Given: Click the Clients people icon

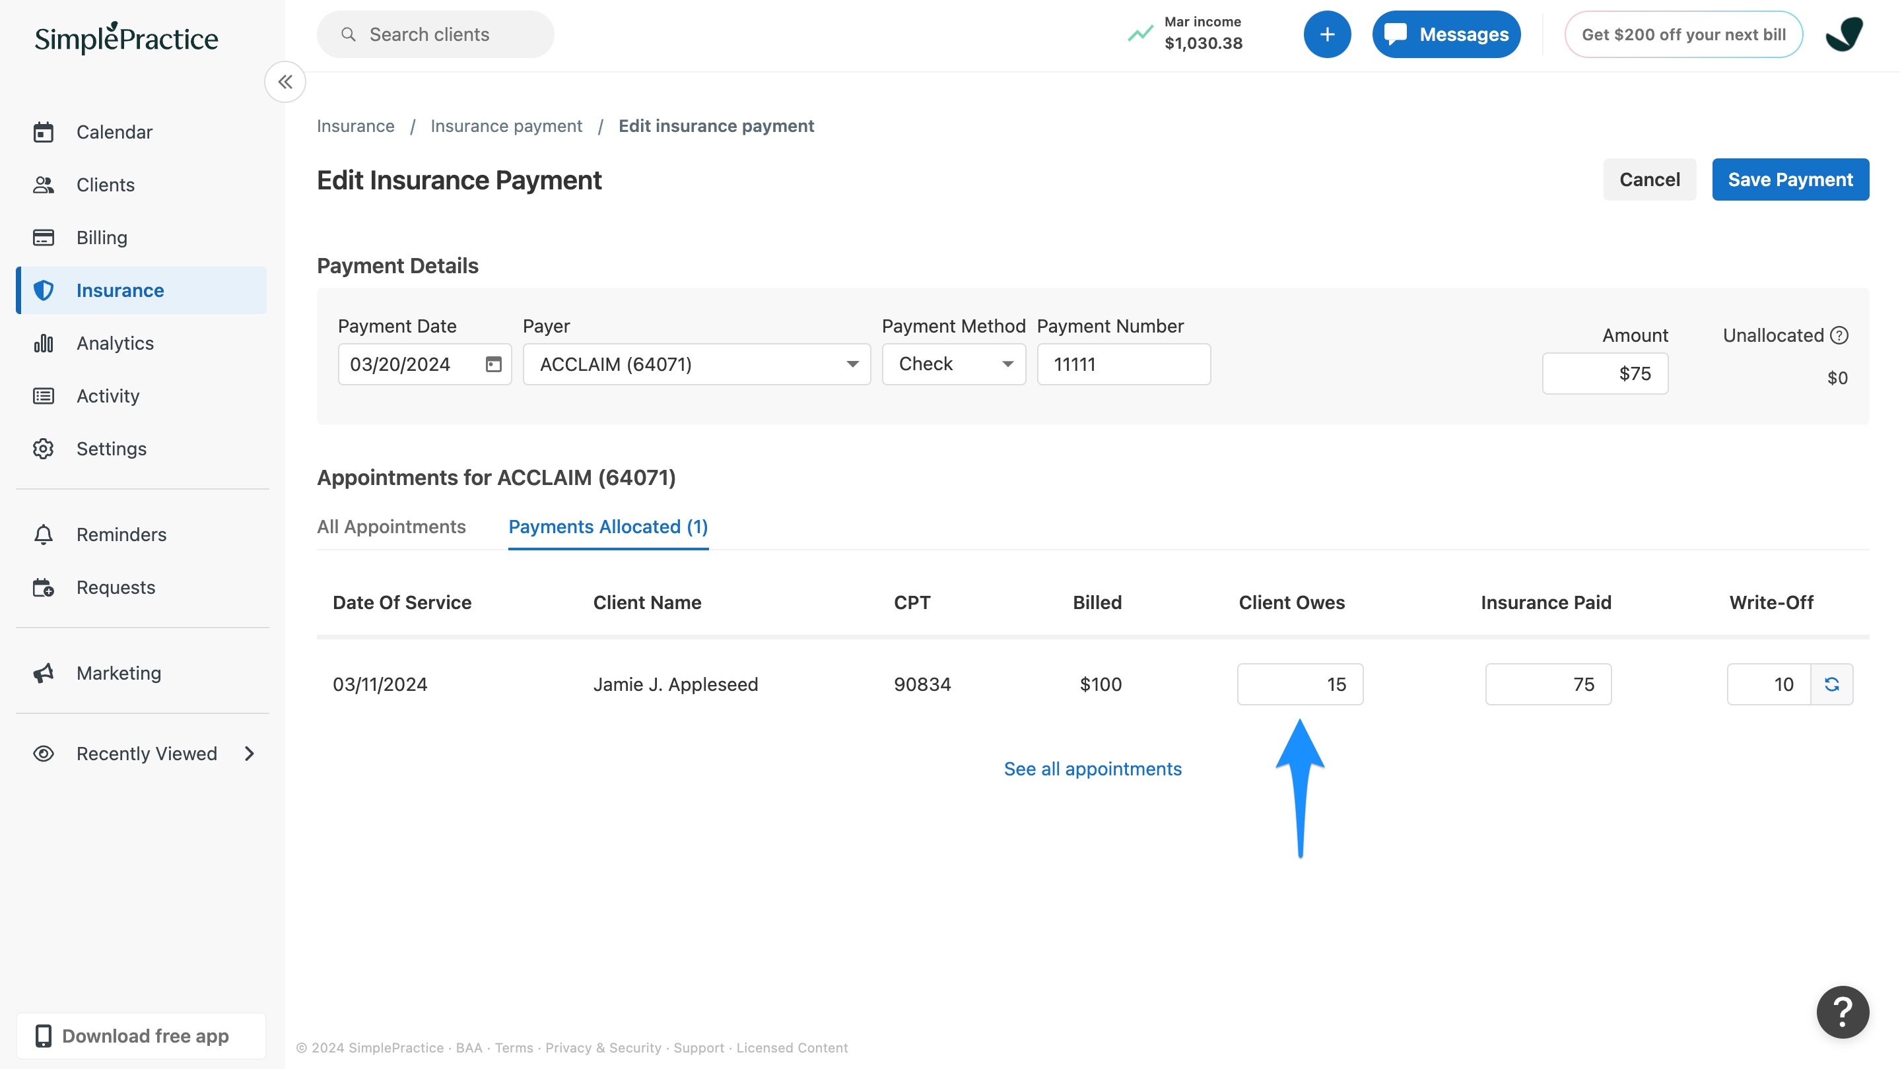Looking at the screenshot, I should 44,185.
